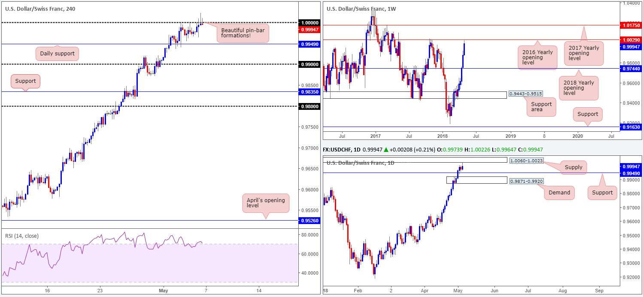
Task: Click the 0.98000 price label on 240 chart
Action: 309,106
